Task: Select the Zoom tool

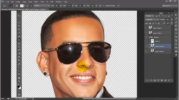Action: pyautogui.click(x=19, y=81)
